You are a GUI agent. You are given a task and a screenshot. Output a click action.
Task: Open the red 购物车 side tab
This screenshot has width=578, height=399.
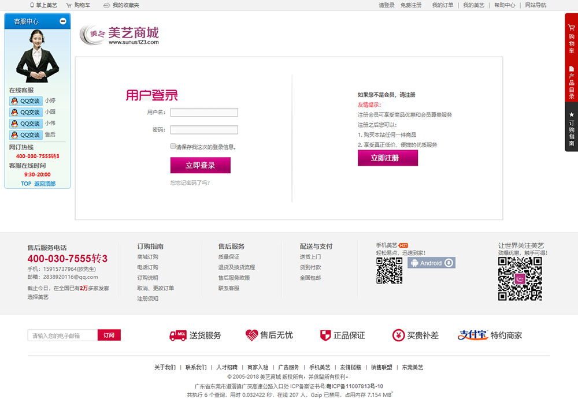pos(572,39)
